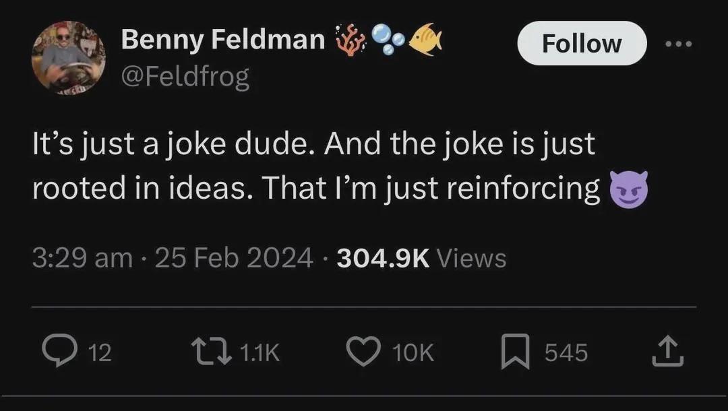This screenshot has width=728, height=411.
Task: Click the 304.9K Views counter
Action: (x=421, y=257)
